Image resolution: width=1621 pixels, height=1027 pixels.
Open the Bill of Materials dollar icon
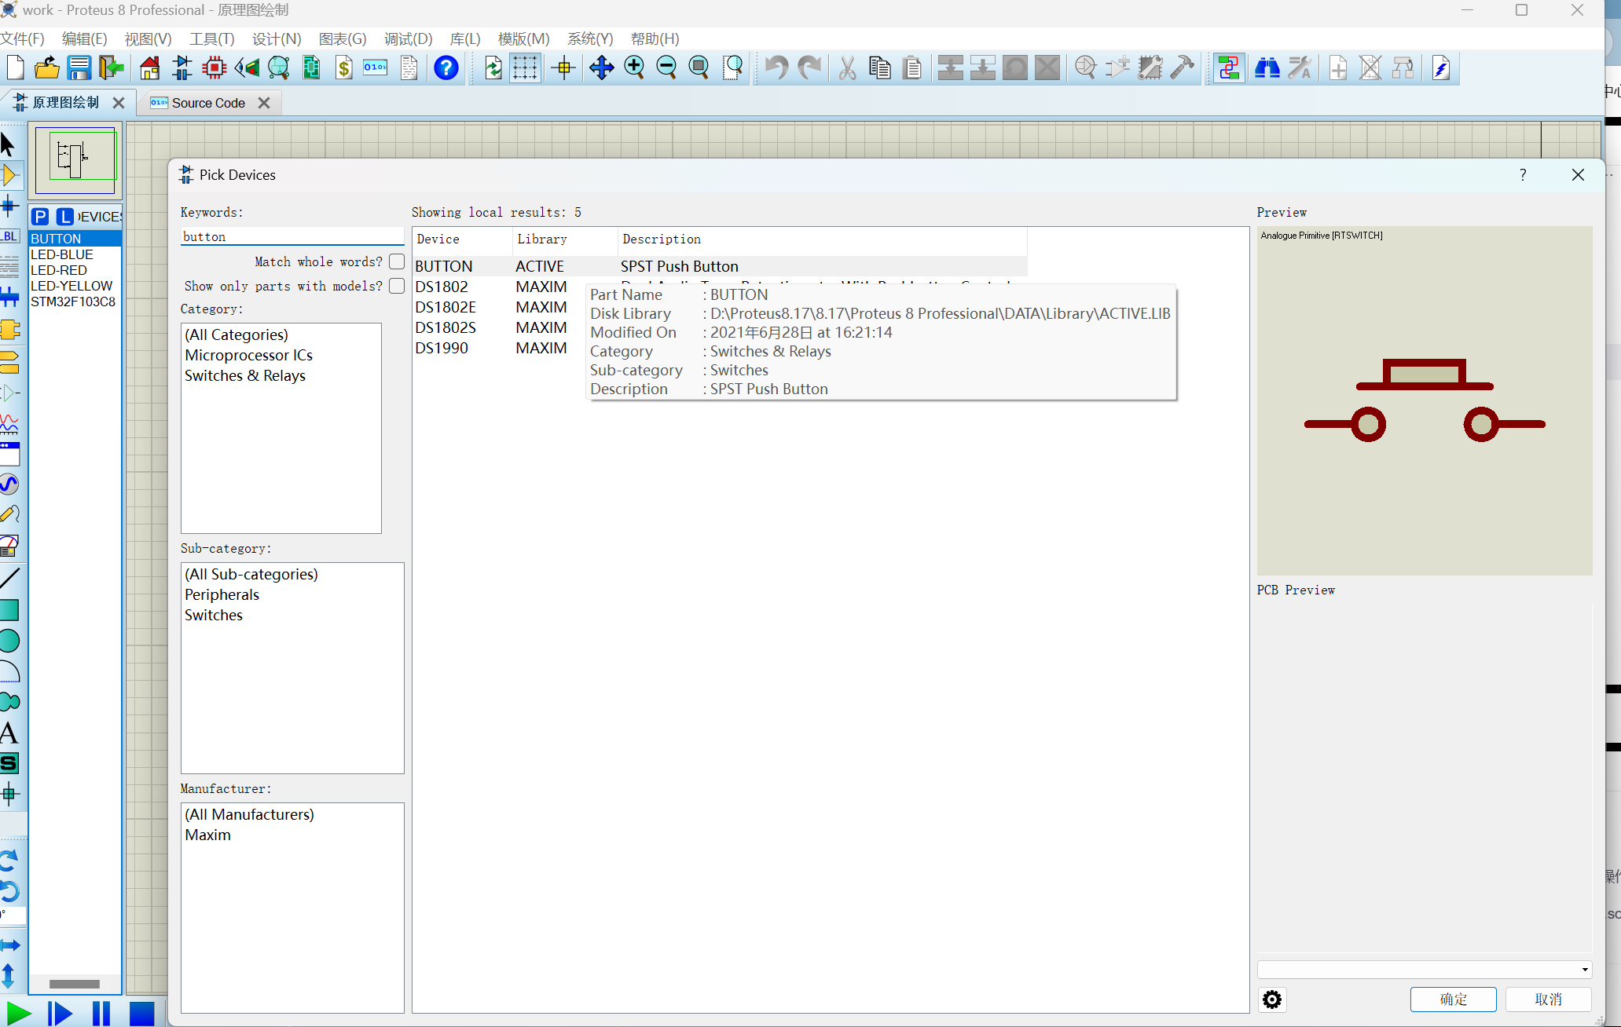point(343,68)
